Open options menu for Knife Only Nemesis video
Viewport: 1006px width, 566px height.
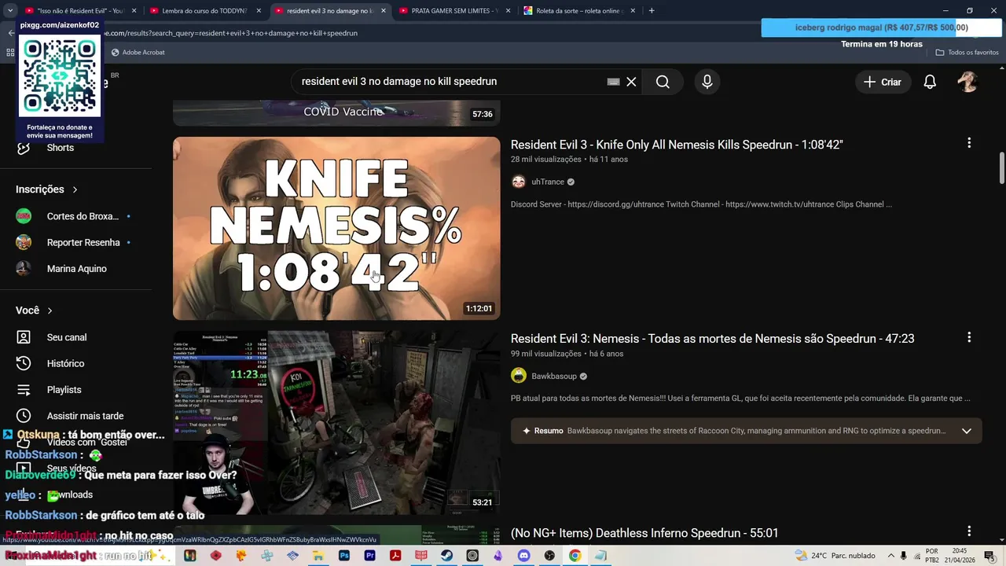tap(969, 143)
